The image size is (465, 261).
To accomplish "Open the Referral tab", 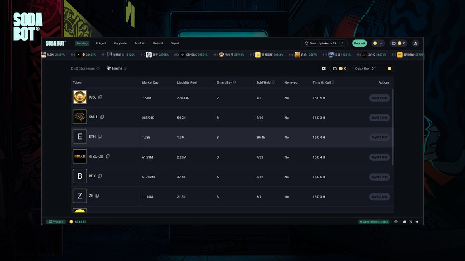I will (158, 43).
